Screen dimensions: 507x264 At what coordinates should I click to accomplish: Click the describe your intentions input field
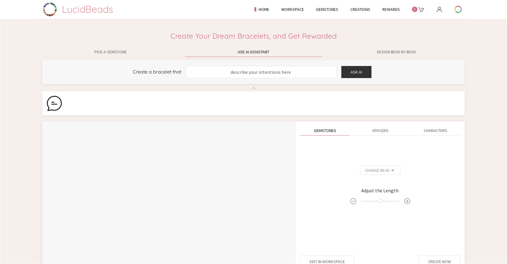pyautogui.click(x=261, y=72)
